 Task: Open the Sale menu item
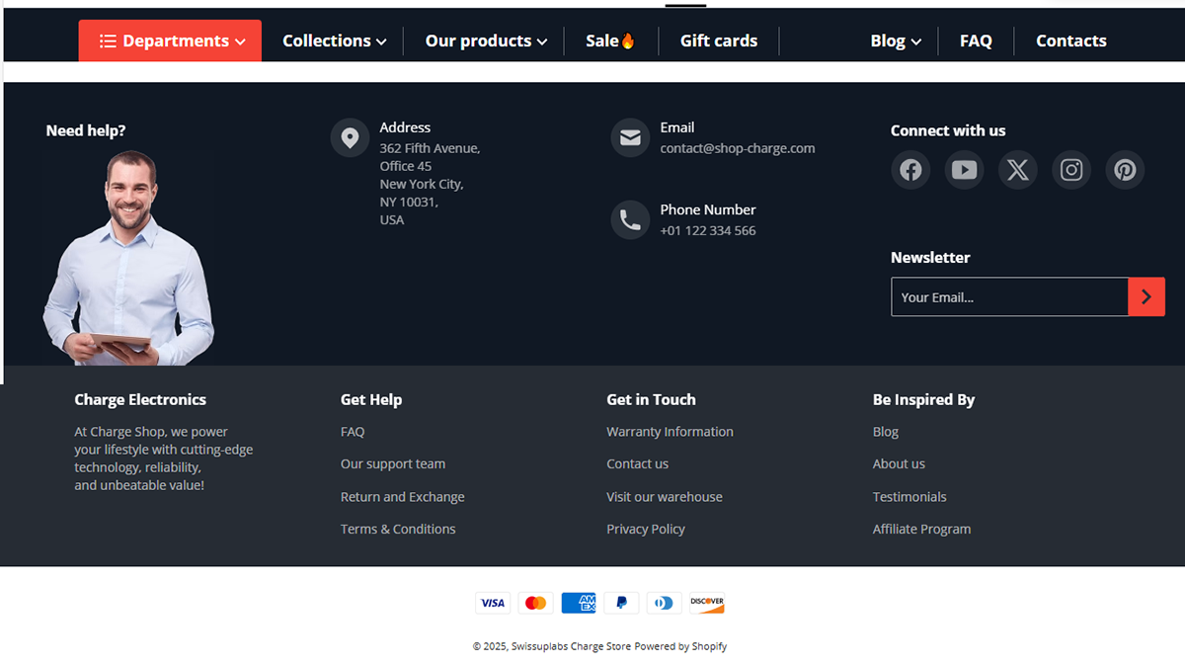610,41
